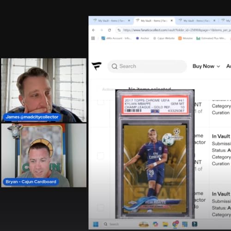Open the vMix Account bookmark
The image size is (231, 231).
click(116, 38)
